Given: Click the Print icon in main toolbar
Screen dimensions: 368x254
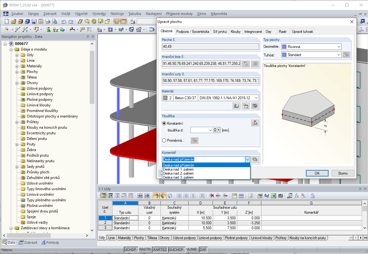Looking at the screenshot, I should tap(48, 21).
